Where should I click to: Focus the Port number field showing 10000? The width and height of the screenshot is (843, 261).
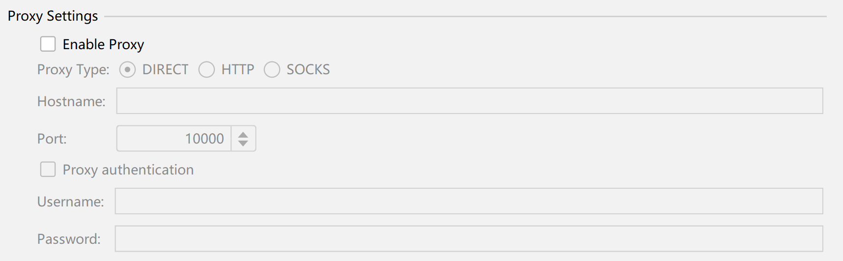point(174,139)
